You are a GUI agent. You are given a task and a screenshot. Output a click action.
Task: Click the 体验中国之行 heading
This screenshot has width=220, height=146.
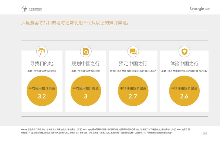coord(184,63)
